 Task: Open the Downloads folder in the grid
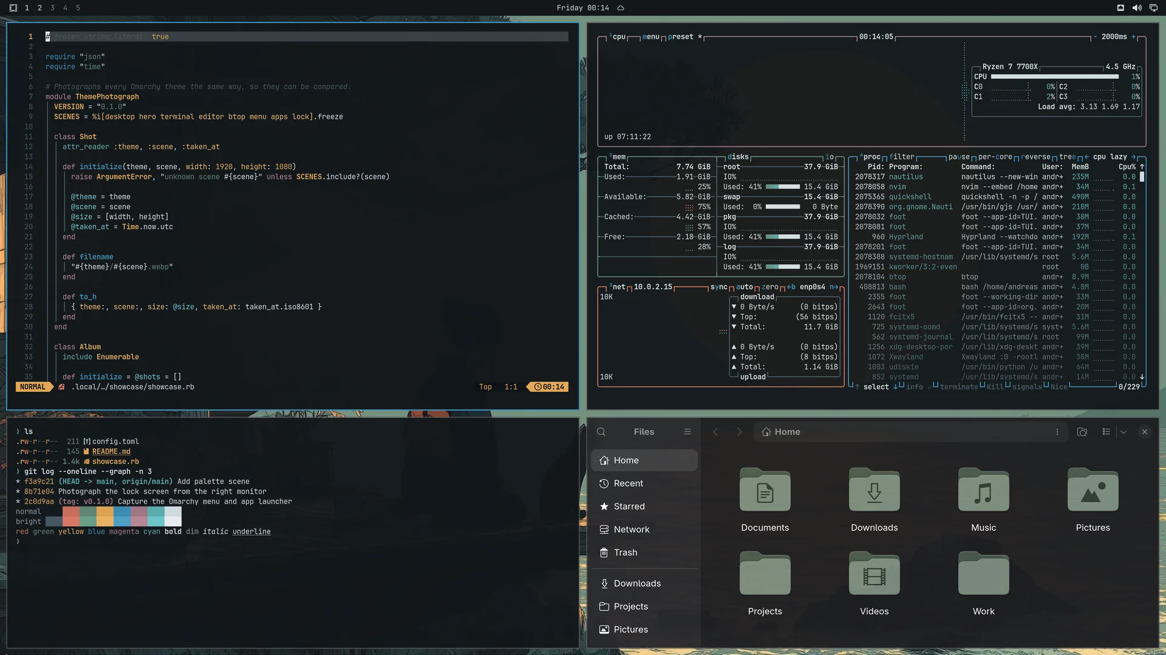874,490
